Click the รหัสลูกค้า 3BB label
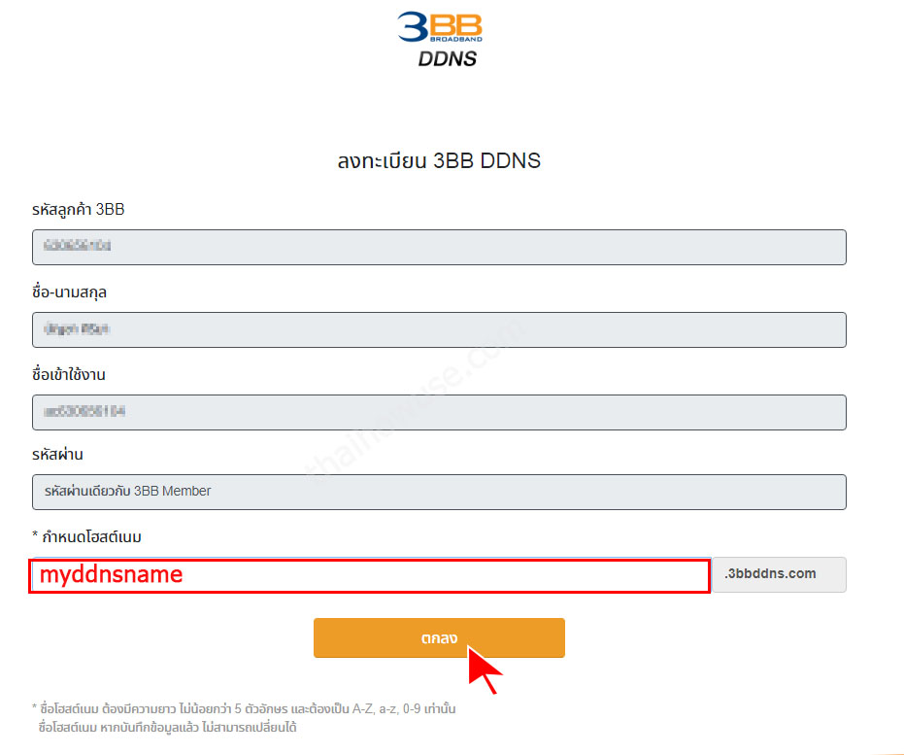904x755 pixels. [79, 209]
